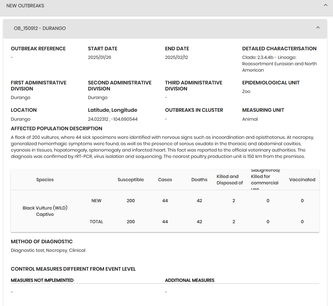Screen dimensions: 333x306
Task: Click the EPIDEMIOLOGICAL UNIT label
Action: pos(271,83)
